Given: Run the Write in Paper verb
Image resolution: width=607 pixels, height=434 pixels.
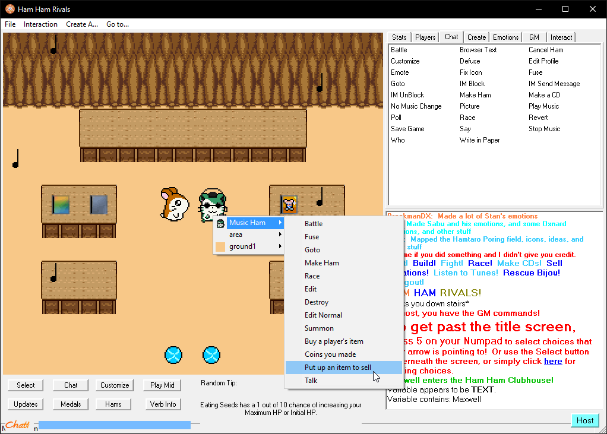Looking at the screenshot, I should (x=480, y=140).
